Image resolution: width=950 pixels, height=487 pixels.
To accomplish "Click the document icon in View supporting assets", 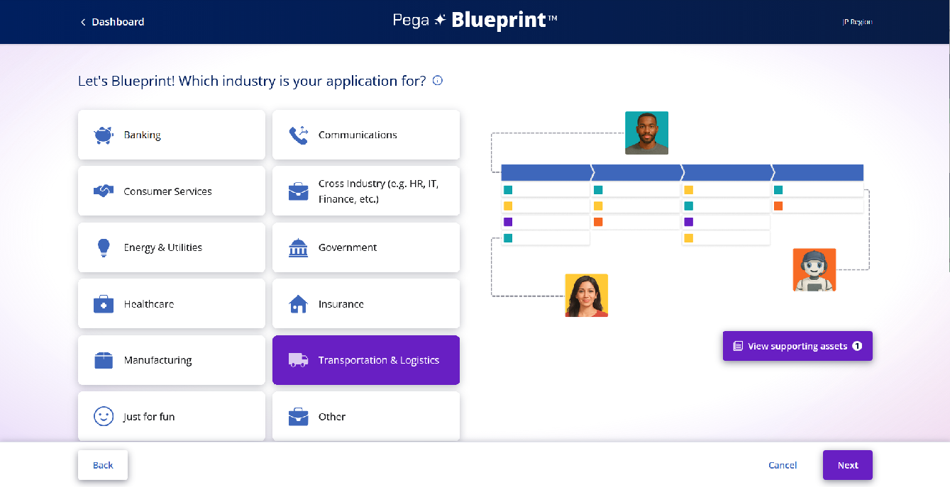I will (x=738, y=346).
